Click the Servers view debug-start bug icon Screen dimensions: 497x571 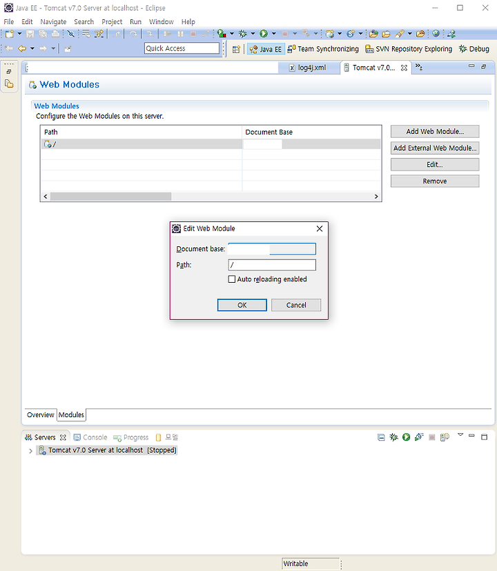point(394,437)
